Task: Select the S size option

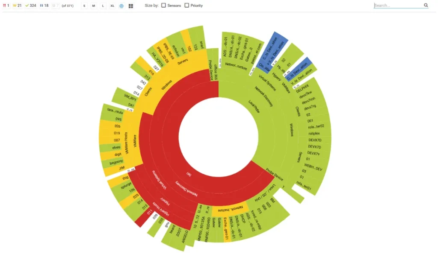Action: tap(84, 6)
